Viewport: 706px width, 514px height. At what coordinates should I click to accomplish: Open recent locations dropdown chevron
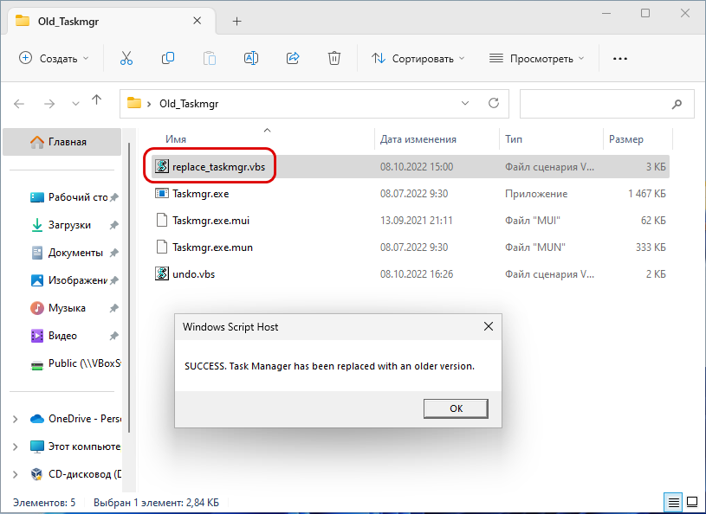75,105
